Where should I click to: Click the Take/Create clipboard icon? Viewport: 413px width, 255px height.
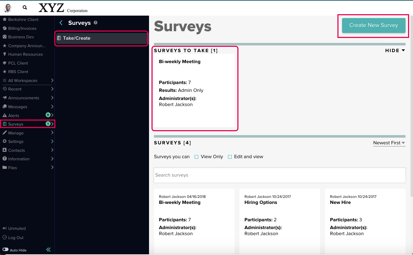coord(59,38)
